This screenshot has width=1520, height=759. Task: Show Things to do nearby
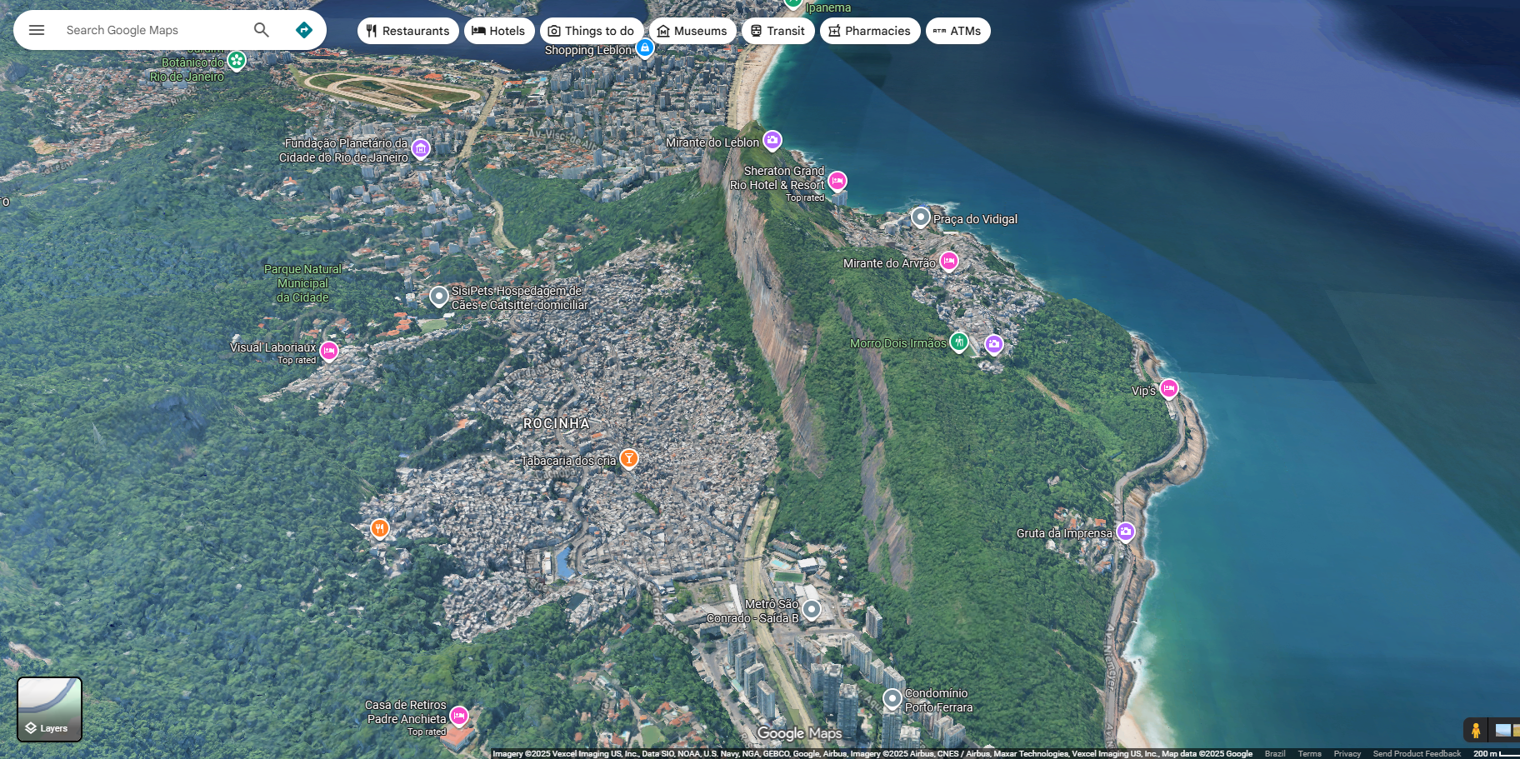click(x=592, y=31)
